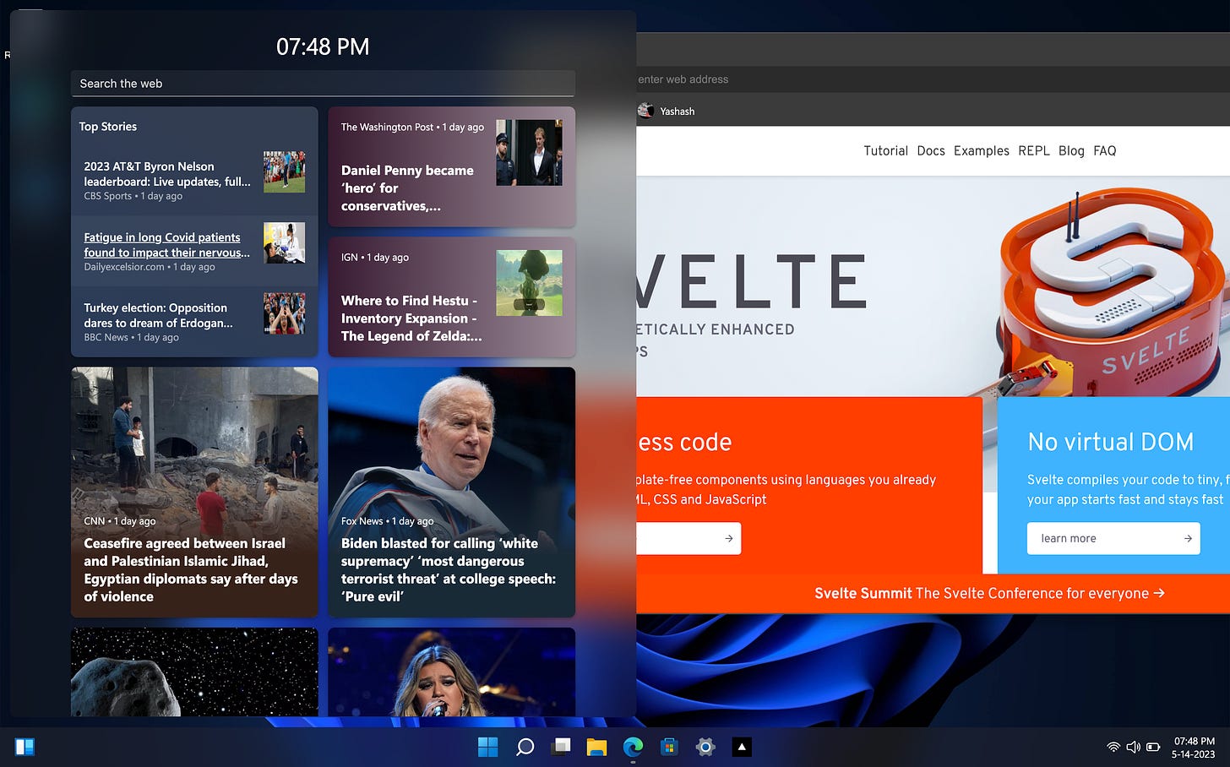Open REPL in Svelte site navigation
The width and height of the screenshot is (1230, 767).
tap(1034, 150)
